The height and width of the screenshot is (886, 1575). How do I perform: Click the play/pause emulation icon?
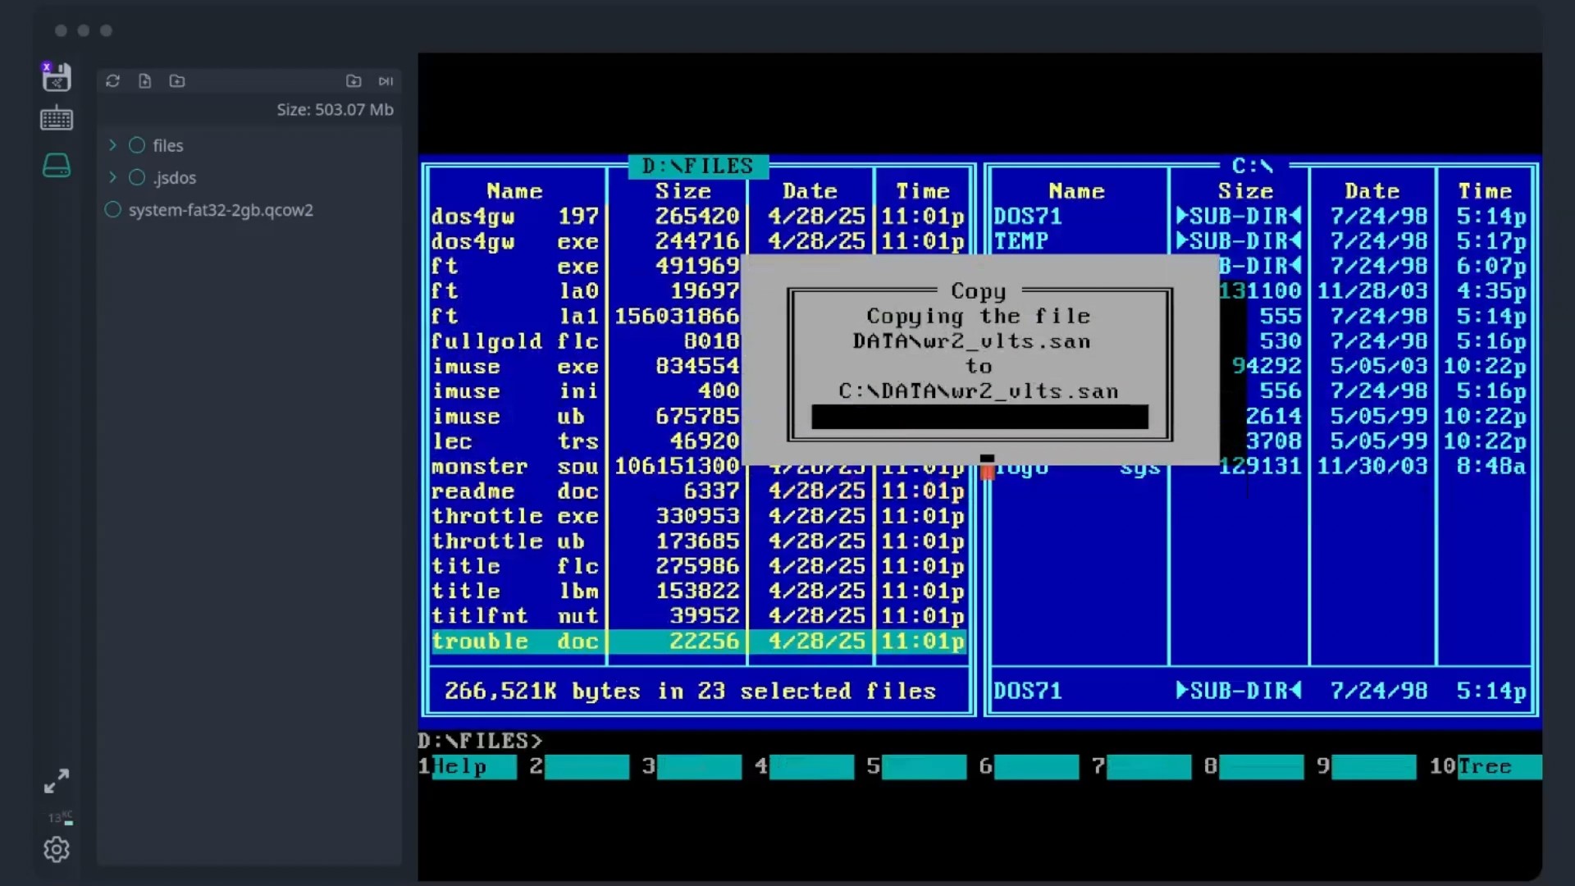pos(386,80)
